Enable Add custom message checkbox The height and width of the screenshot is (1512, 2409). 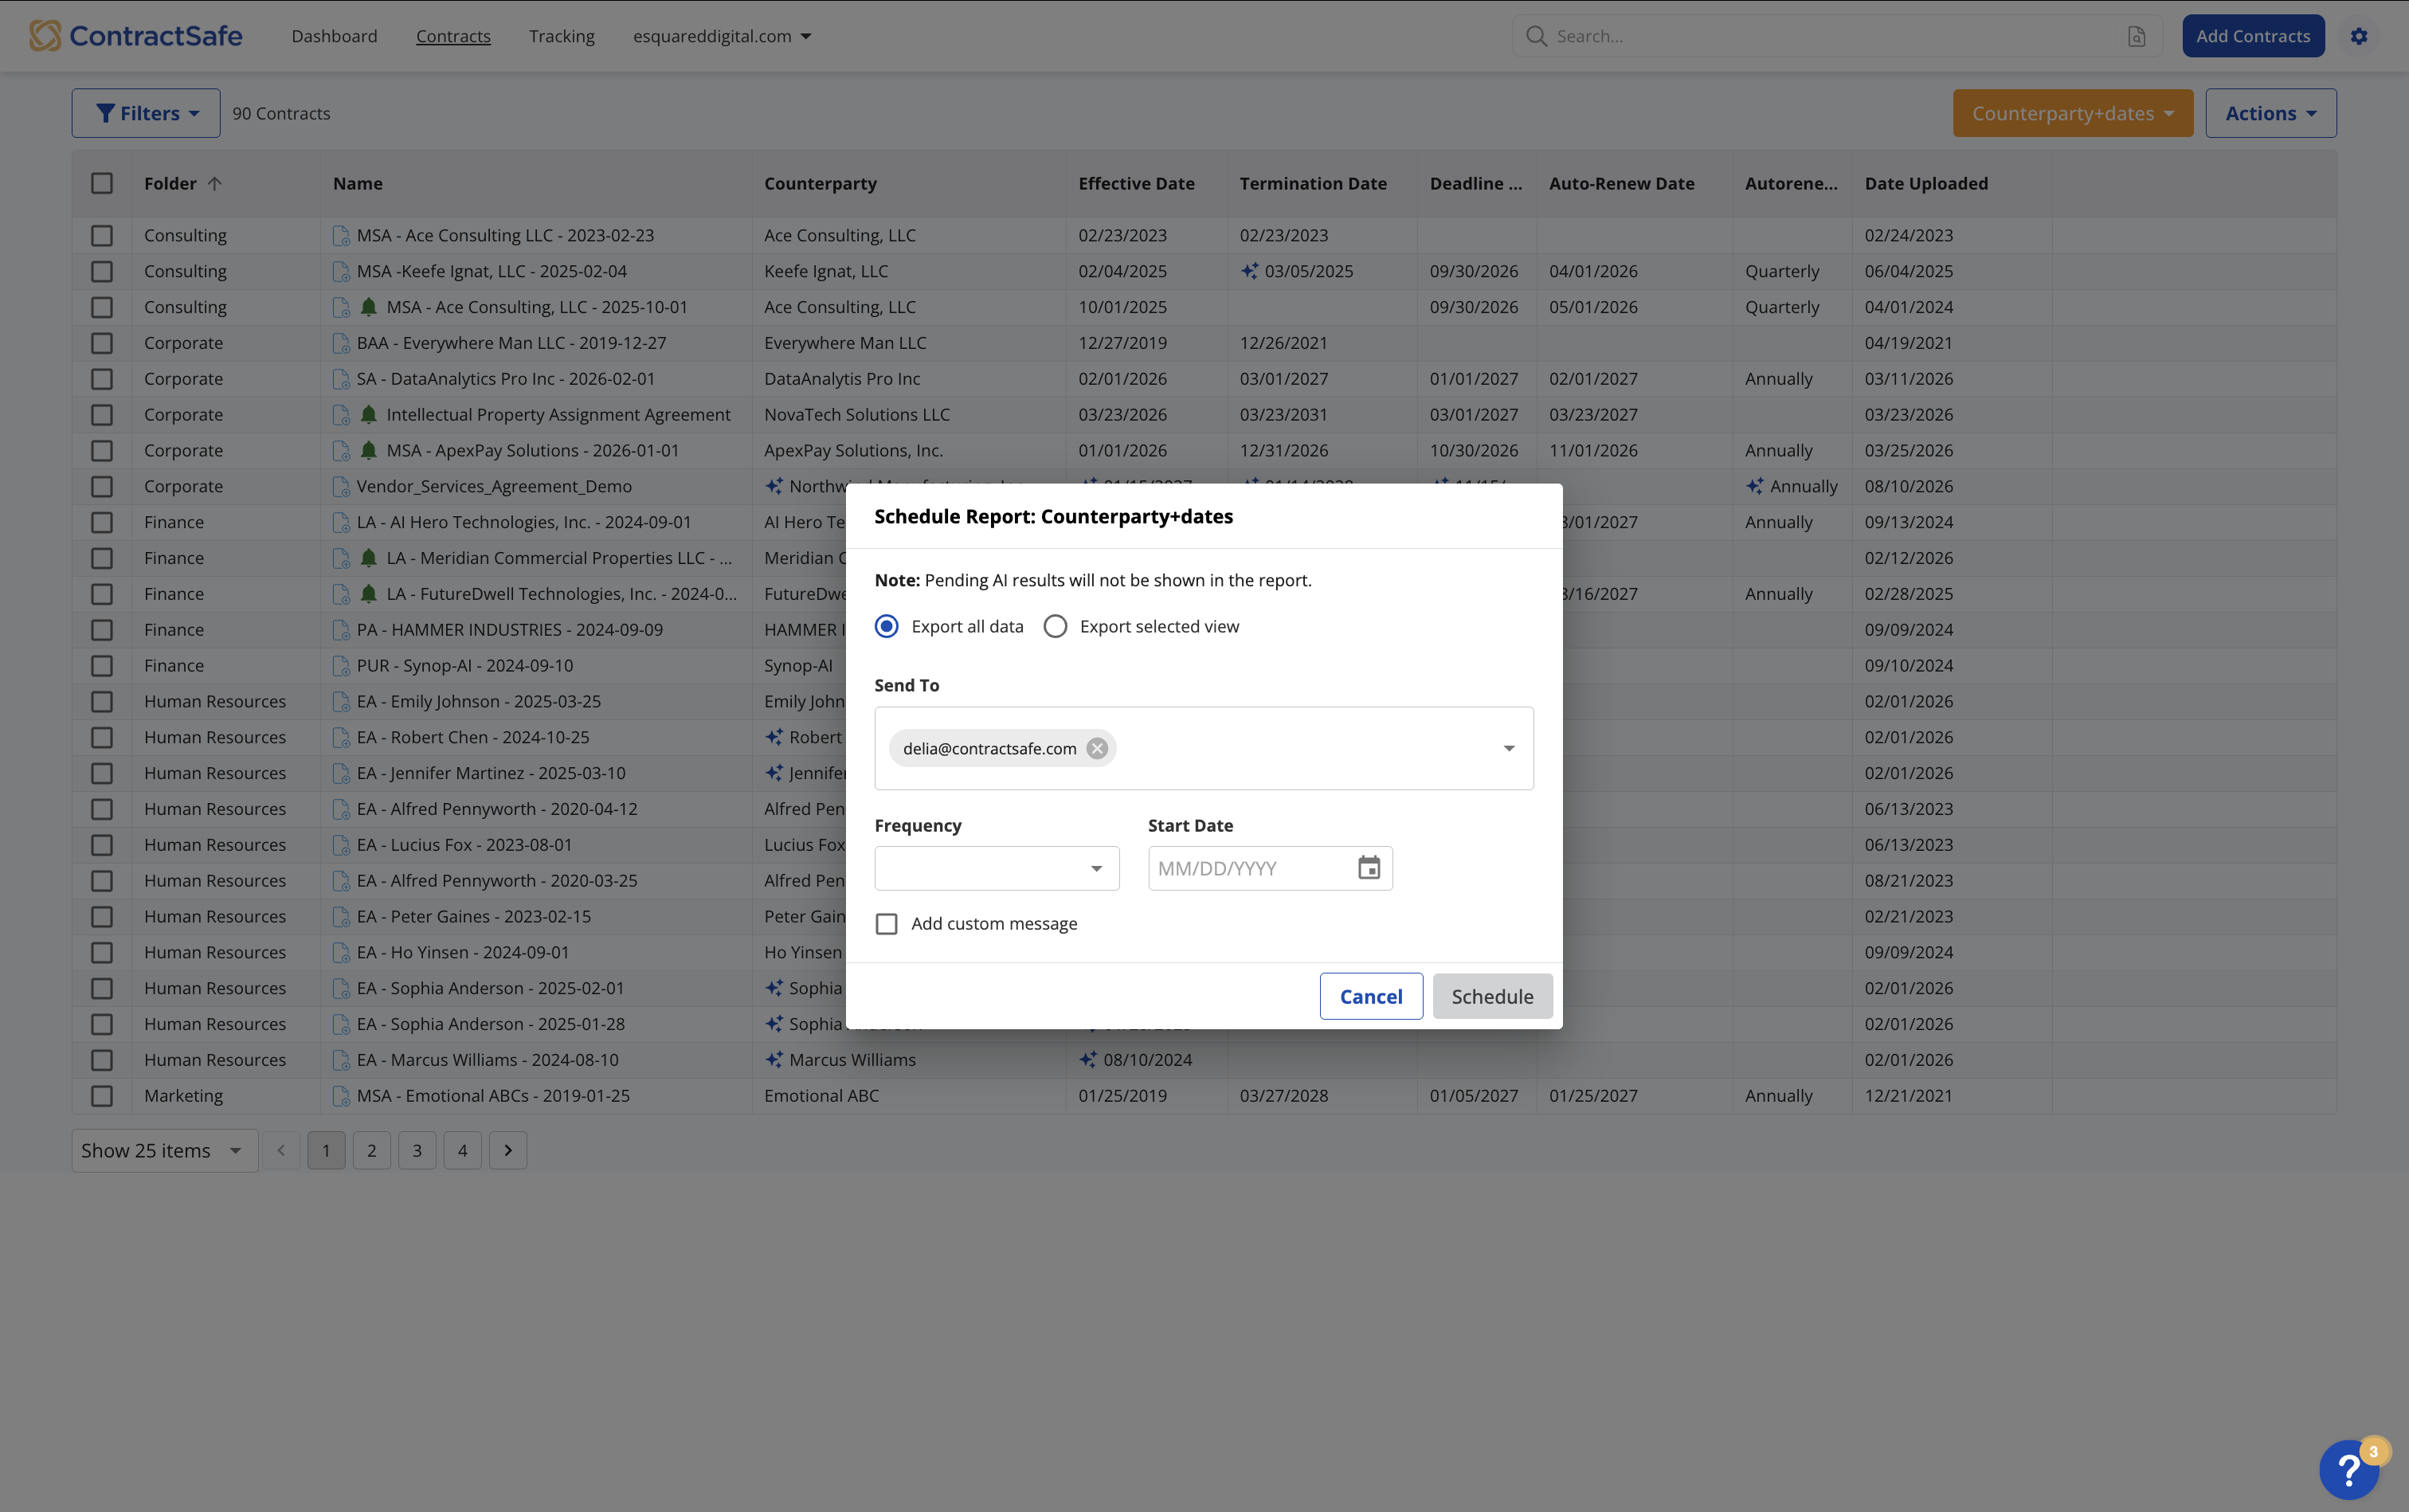(886, 924)
